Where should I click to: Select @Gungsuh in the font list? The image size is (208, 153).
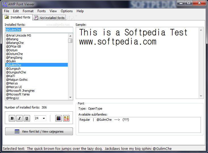pyautogui.click(x=37, y=69)
